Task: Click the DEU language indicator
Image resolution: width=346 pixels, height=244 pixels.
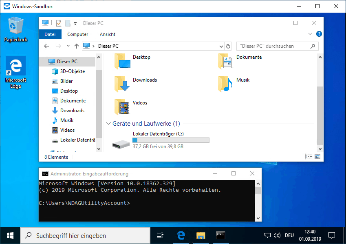Action: click(x=289, y=235)
